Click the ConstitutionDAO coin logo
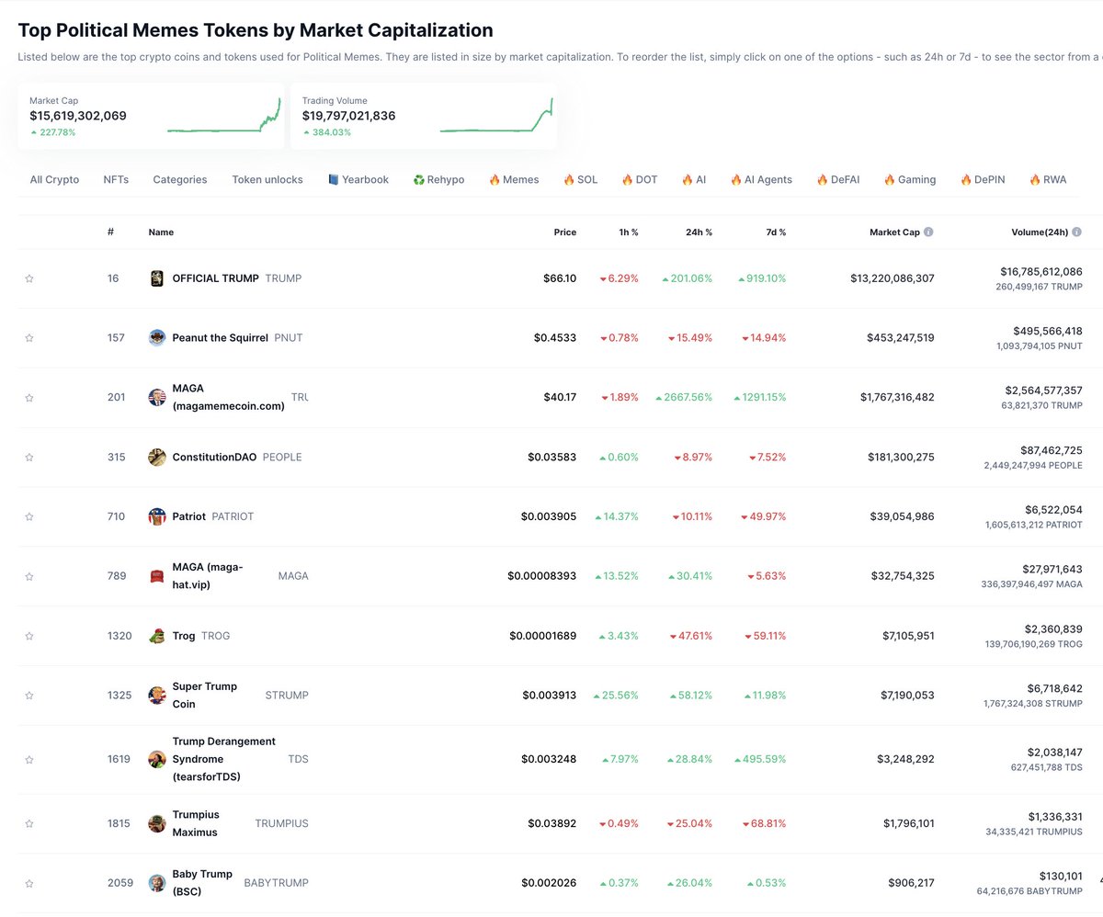The image size is (1103, 917). [157, 458]
